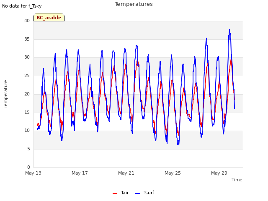Click the lowest Tsurf trough after May 25
This screenshot has height=201, width=268.
(x=178, y=144)
